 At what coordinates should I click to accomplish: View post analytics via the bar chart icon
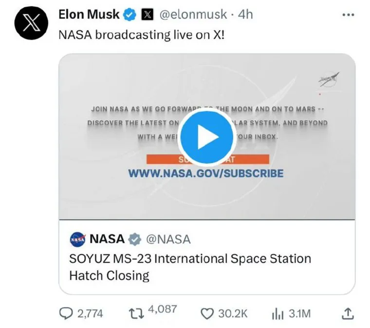[x=277, y=314]
